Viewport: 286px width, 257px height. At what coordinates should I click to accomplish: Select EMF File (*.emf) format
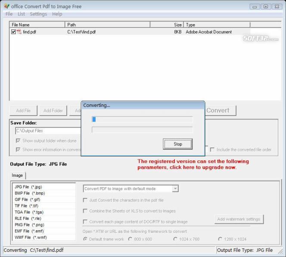[x=44, y=231]
